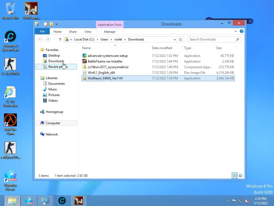Screen dimensions: 274x206
Task: Select Network in navigation pane
Action: click(52, 134)
